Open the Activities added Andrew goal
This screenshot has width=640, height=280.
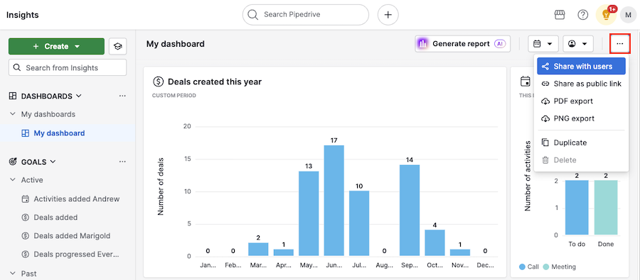77,199
